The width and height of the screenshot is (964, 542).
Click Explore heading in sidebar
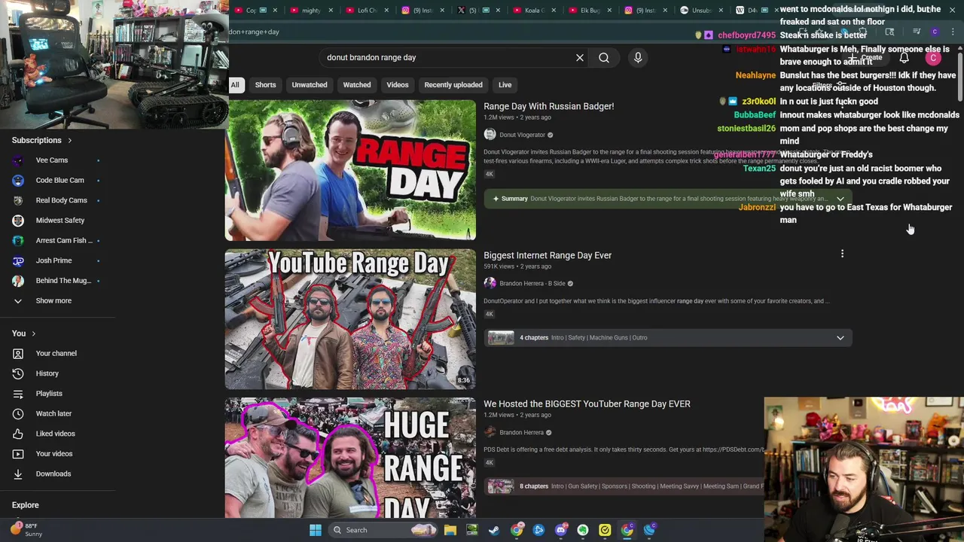click(26, 505)
